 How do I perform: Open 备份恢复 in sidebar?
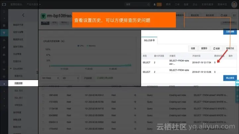17,112
